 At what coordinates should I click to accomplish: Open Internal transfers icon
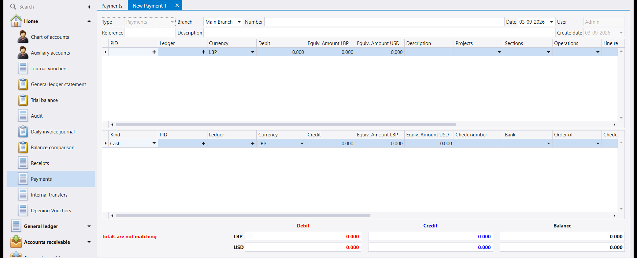pos(23,195)
